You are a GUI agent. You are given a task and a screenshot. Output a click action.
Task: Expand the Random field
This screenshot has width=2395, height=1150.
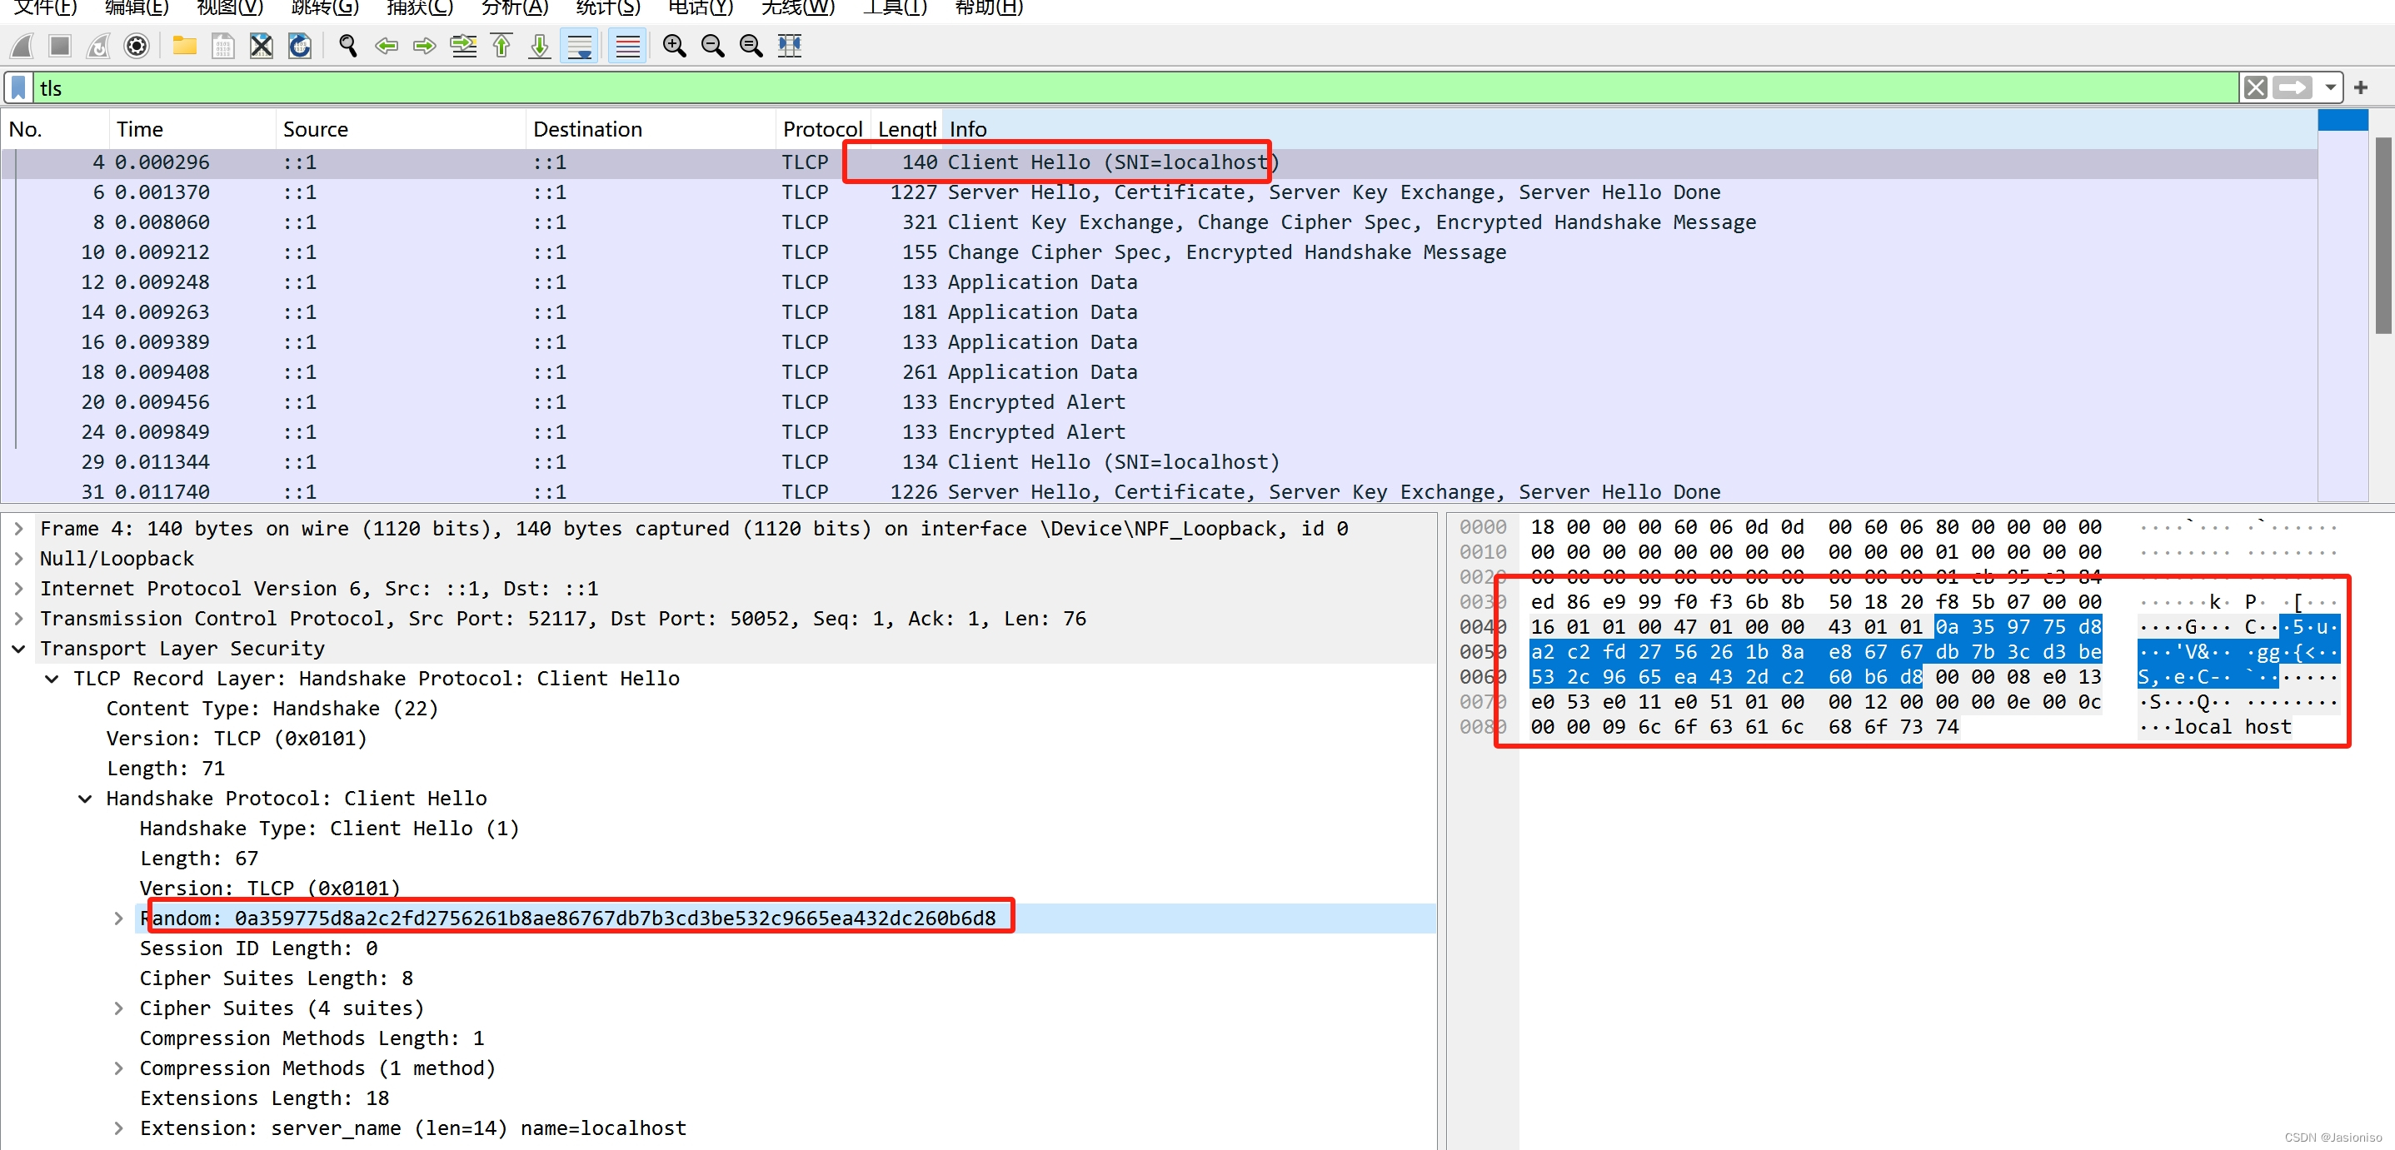coord(118,919)
